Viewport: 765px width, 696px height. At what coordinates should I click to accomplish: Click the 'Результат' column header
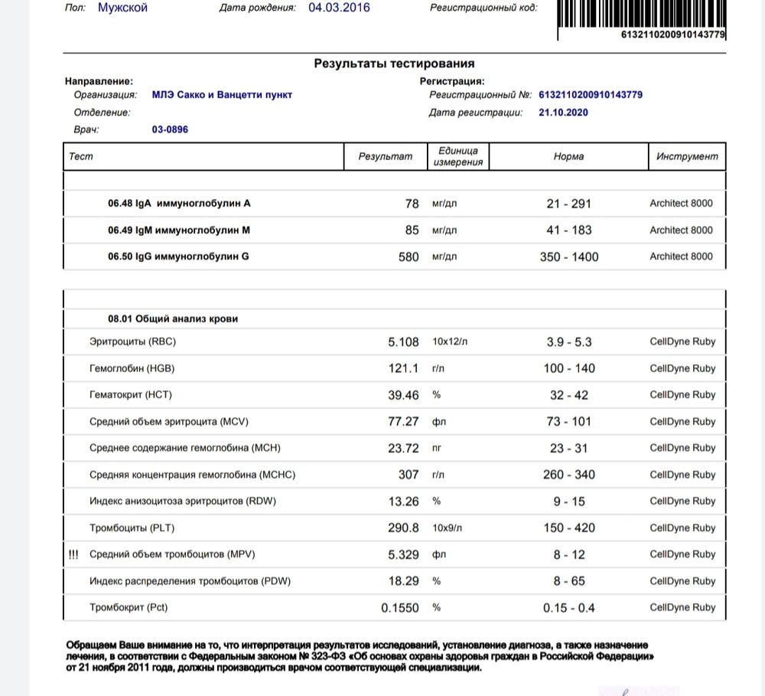[x=386, y=156]
